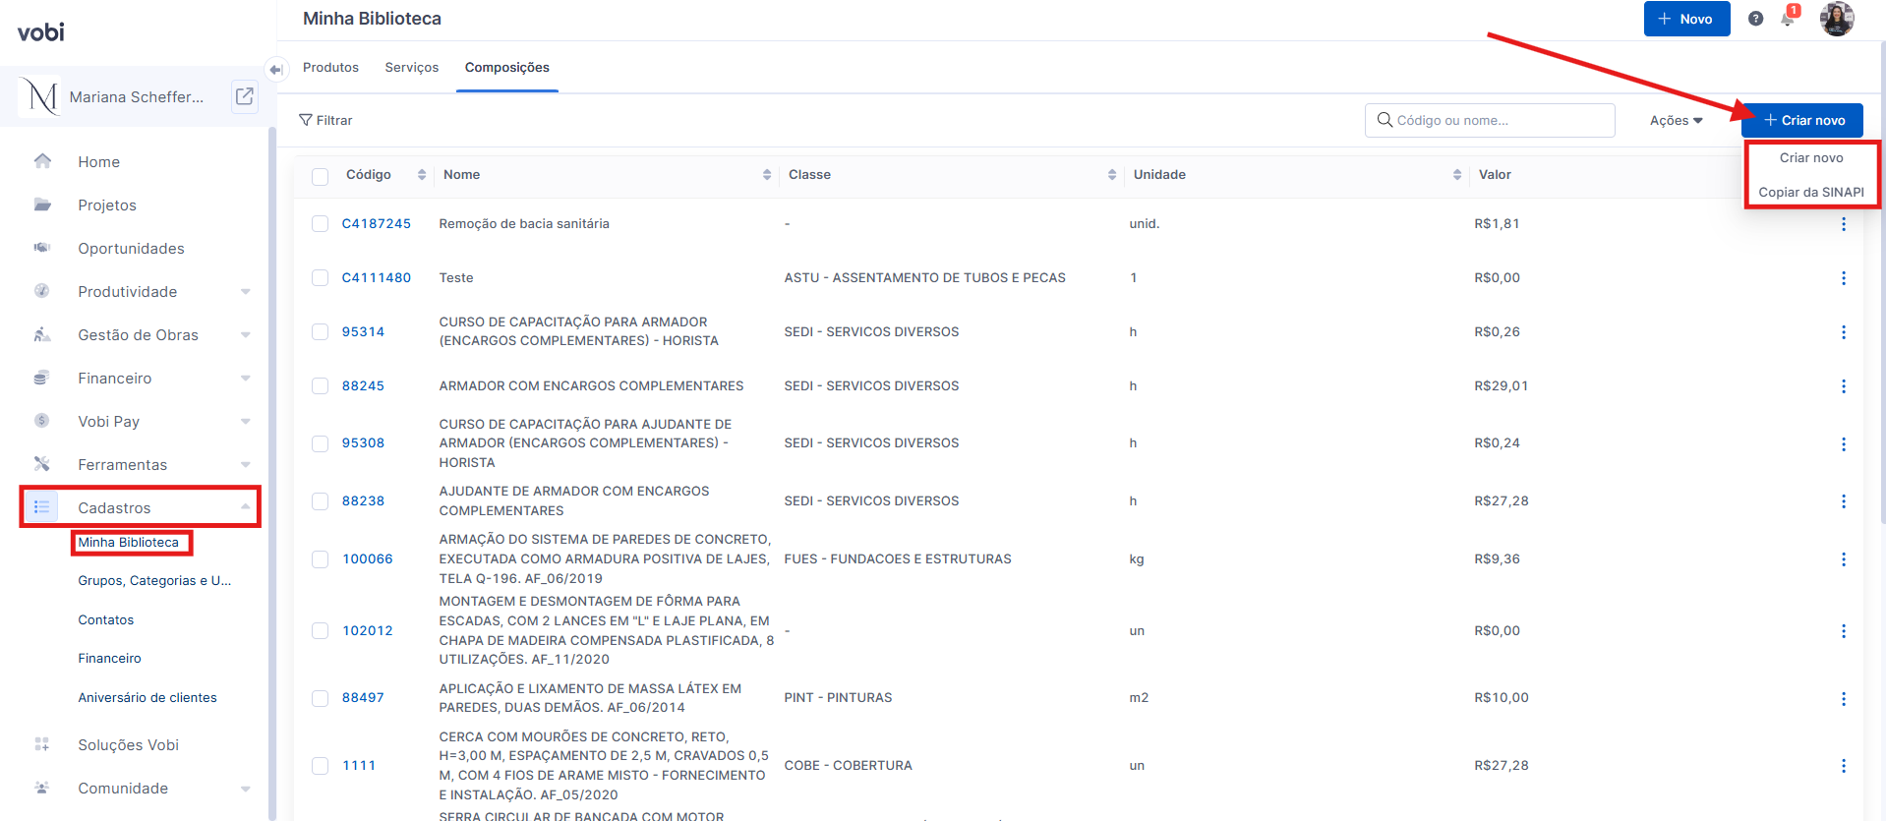
Task: Switch to the Produtos tab
Action: pos(330,67)
